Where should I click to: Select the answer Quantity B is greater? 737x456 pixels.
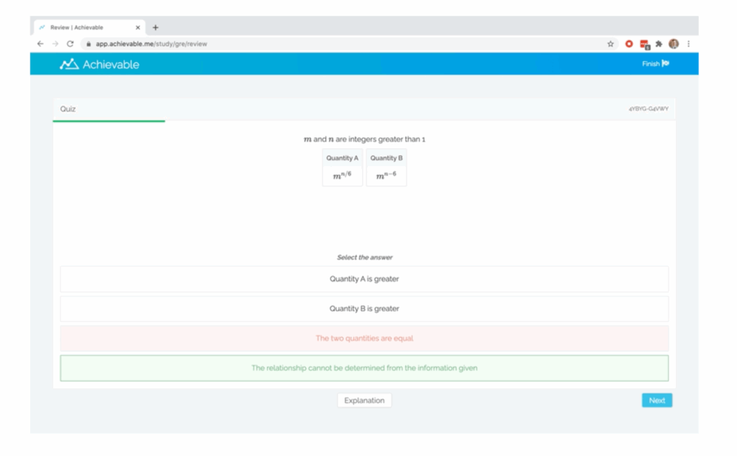[x=364, y=309]
